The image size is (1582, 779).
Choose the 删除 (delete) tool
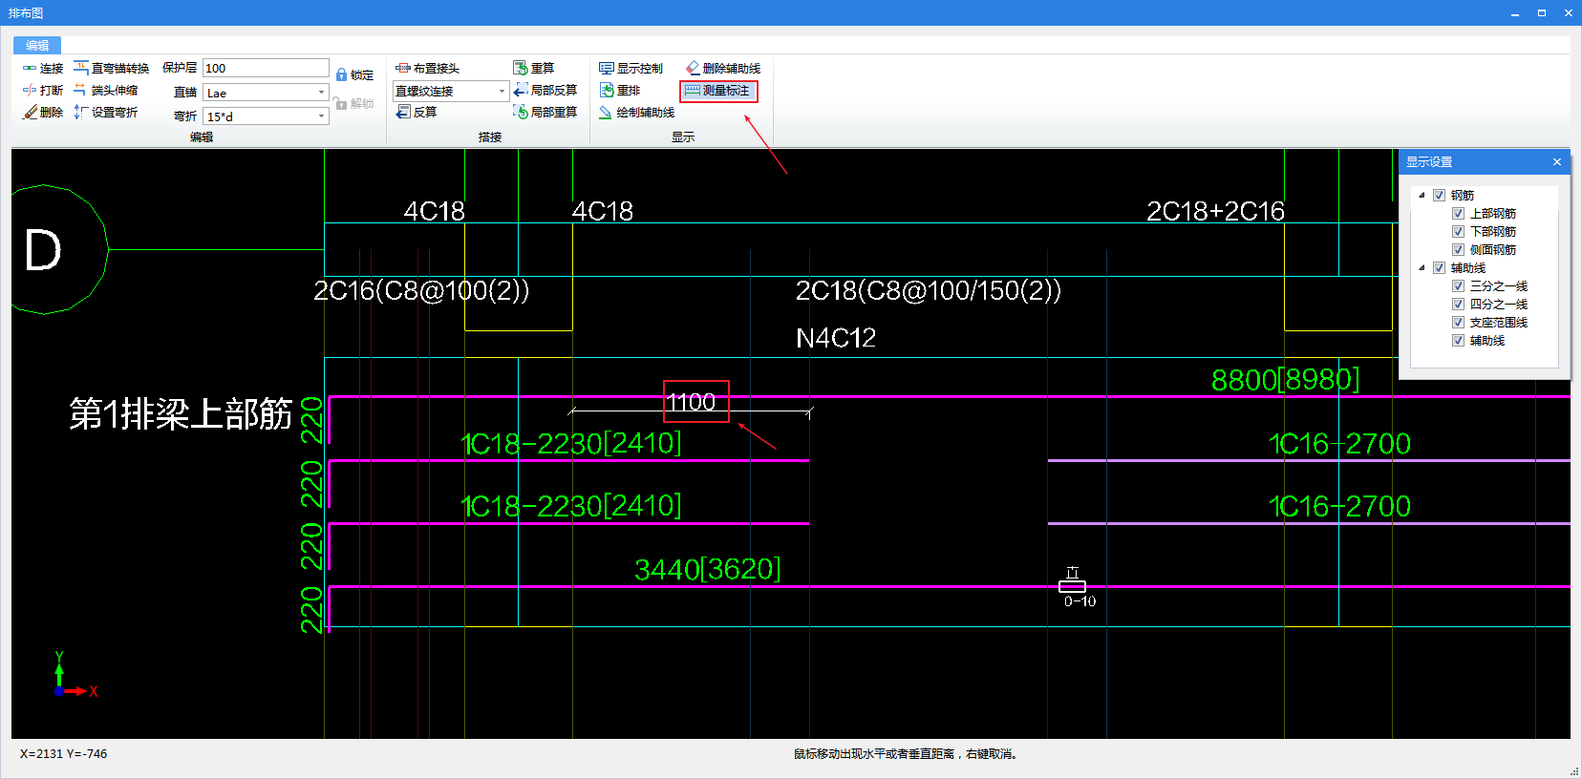pyautogui.click(x=43, y=113)
